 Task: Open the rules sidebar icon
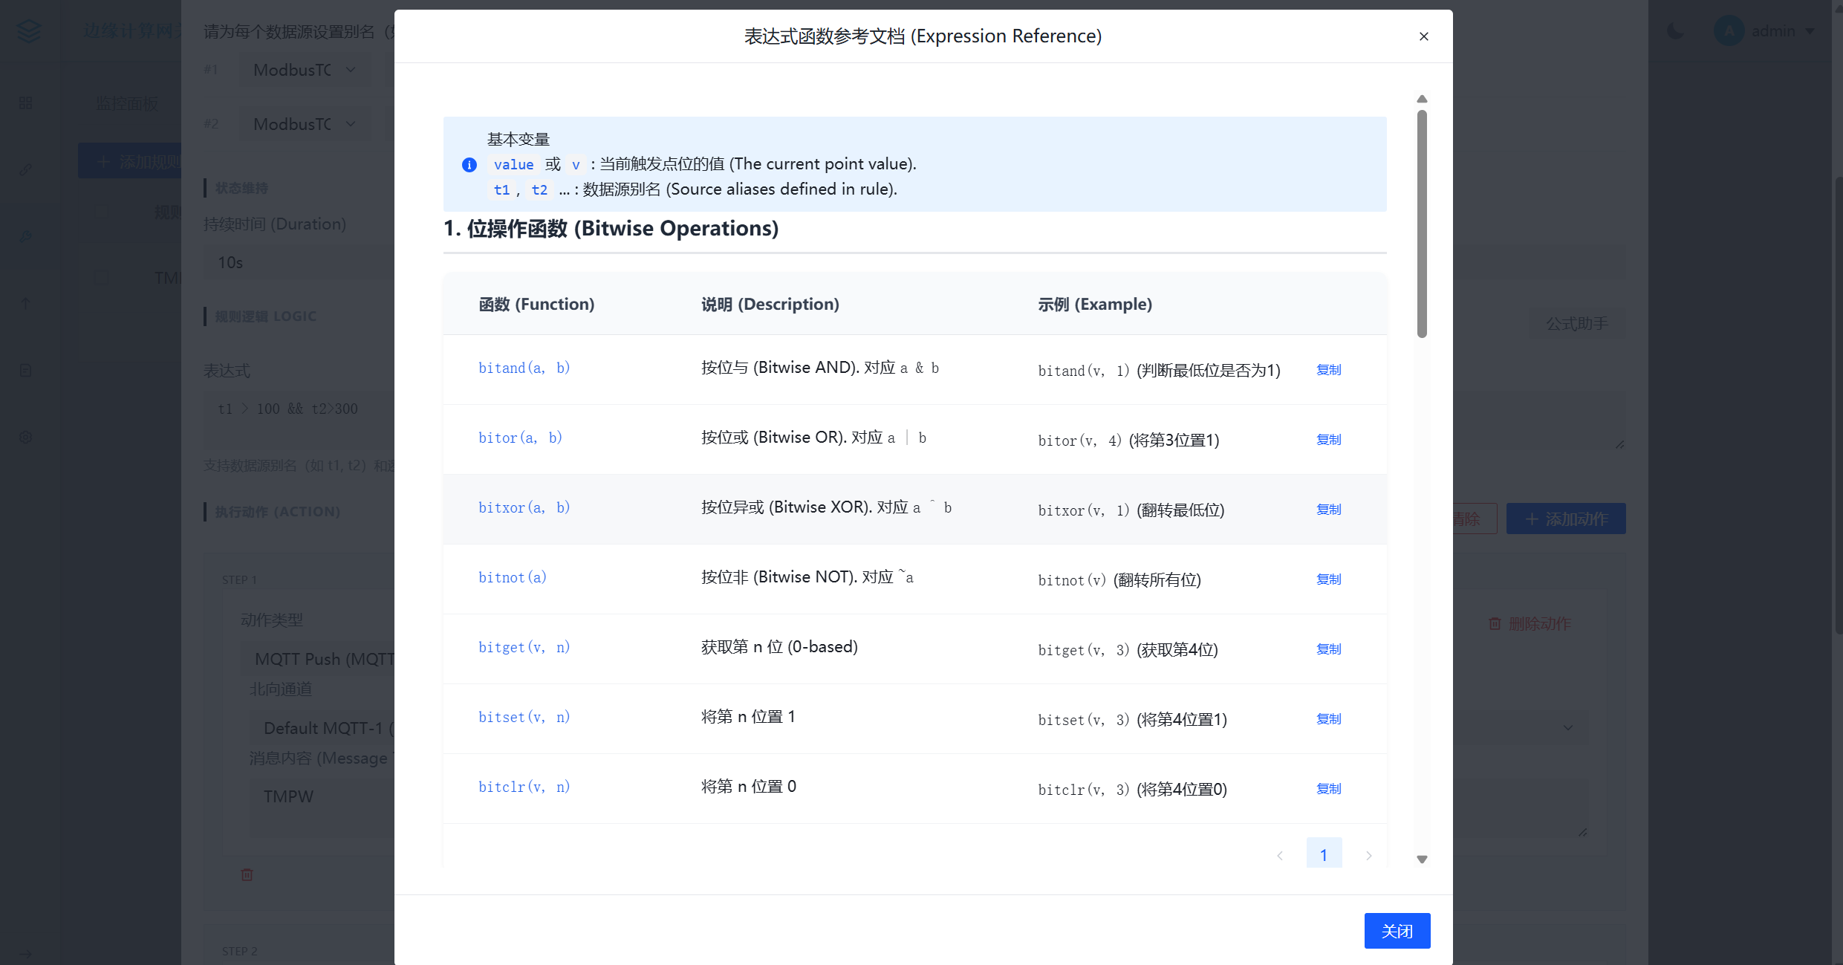26,236
